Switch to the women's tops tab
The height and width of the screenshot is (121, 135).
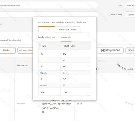click(x=47, y=30)
